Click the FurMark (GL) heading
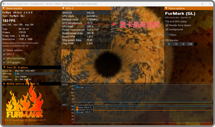215x127 pixels. 180,13
